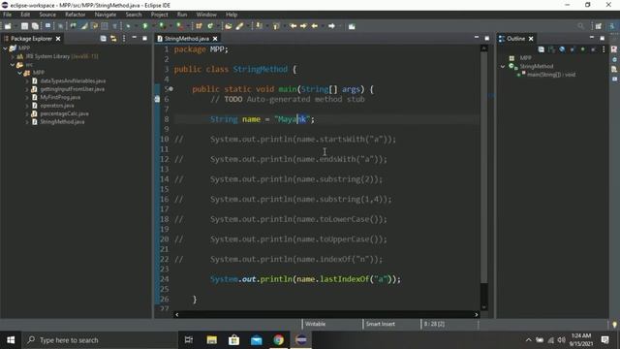Open the Project menu
The width and height of the screenshot is (620, 349).
point(159,15)
